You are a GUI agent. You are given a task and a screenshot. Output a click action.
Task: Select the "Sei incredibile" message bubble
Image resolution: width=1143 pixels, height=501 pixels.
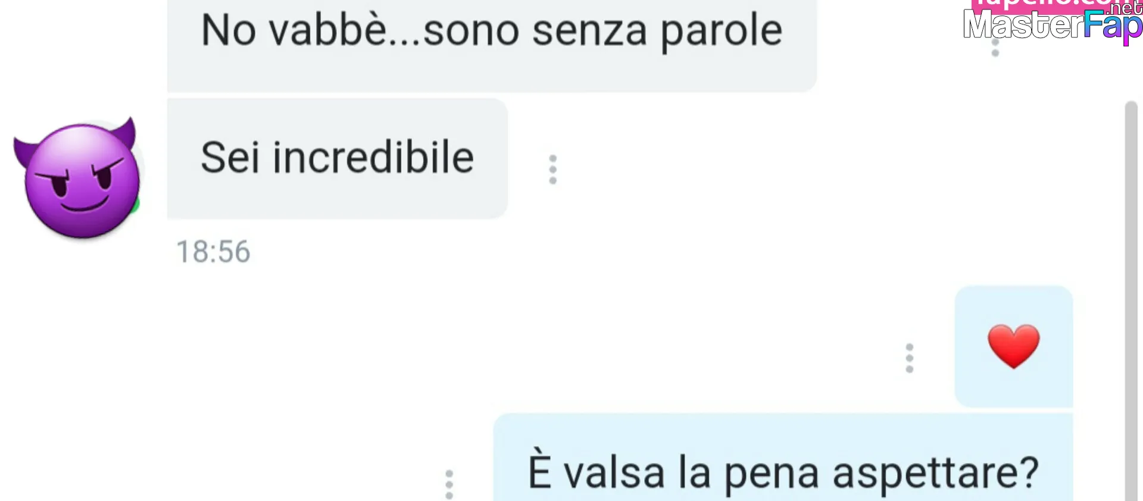[x=338, y=158]
